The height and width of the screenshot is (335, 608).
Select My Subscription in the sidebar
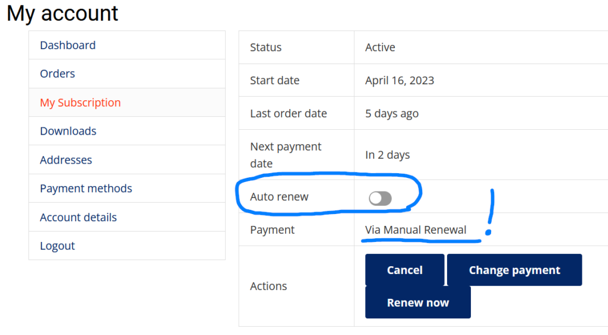tap(80, 103)
